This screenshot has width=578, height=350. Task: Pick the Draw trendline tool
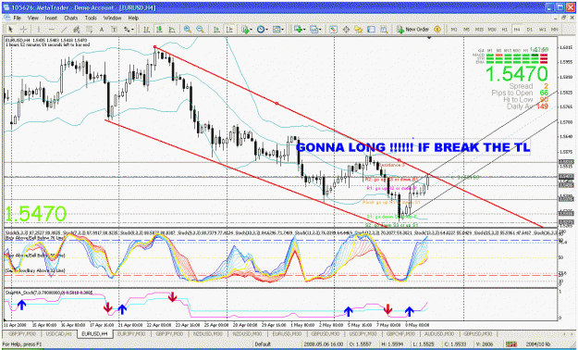pos(64,30)
